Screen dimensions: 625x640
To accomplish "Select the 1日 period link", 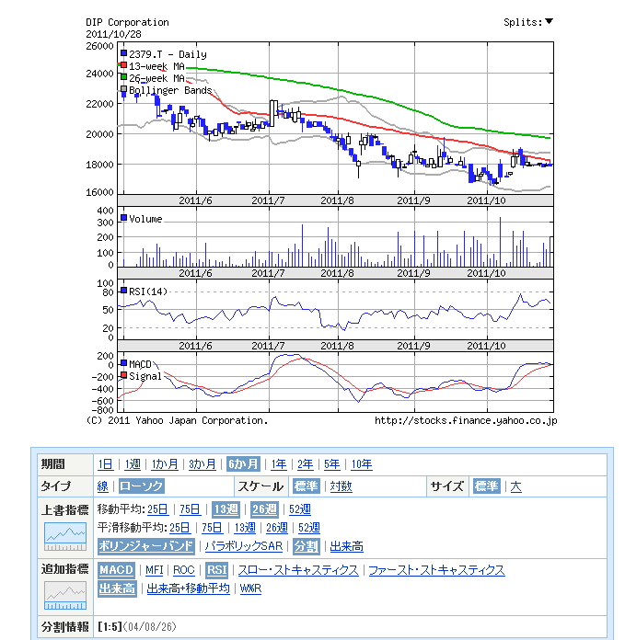I will pos(106,464).
